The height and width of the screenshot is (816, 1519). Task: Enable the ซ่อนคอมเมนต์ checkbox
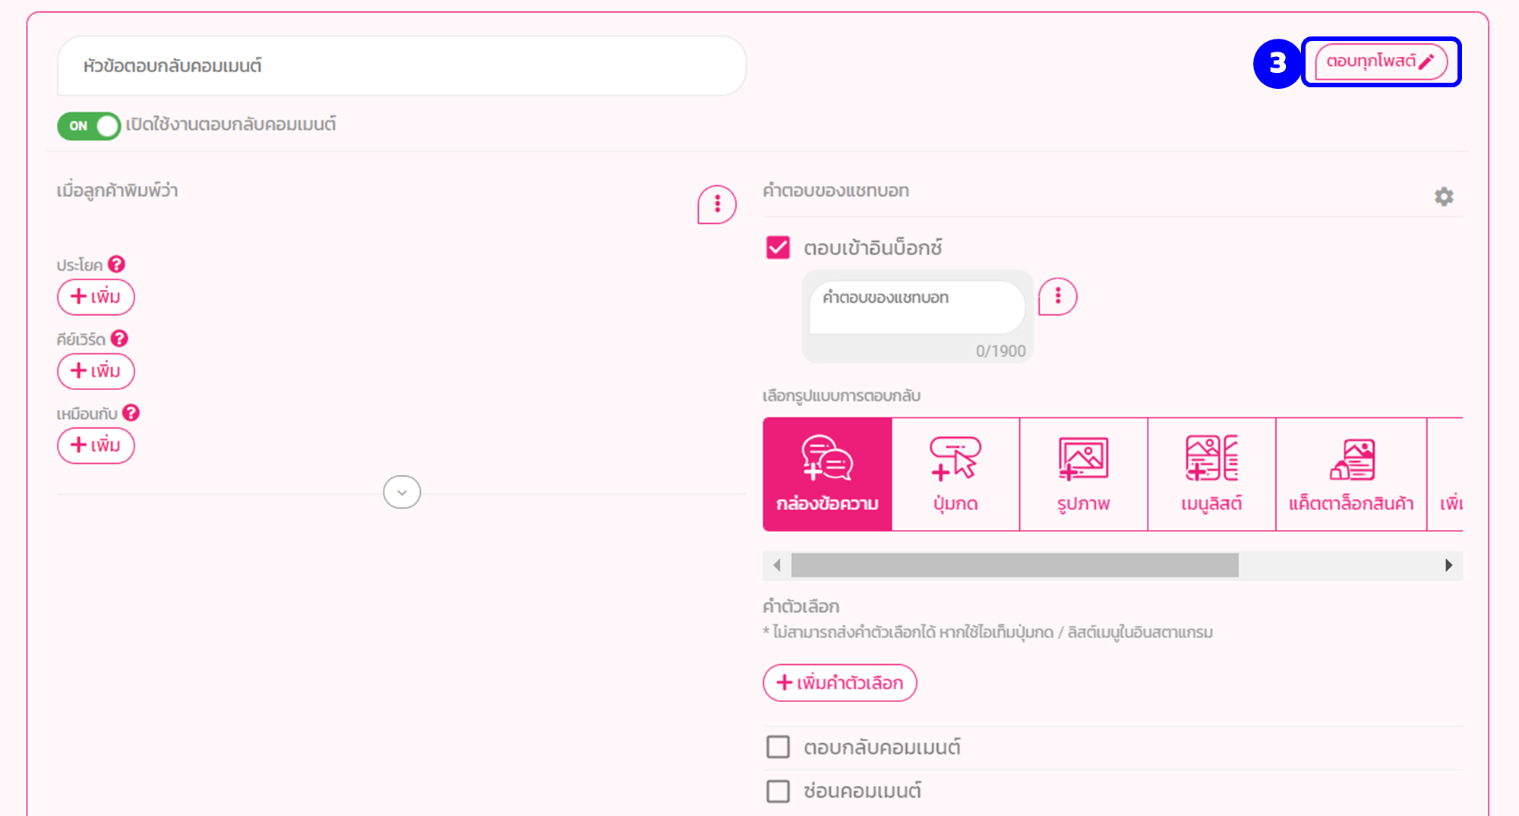click(776, 791)
